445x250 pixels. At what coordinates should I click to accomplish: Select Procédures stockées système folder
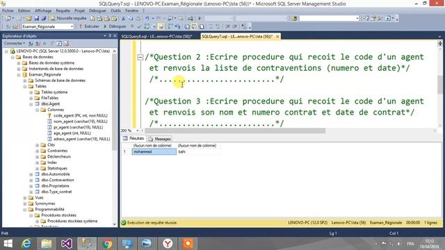[x=72, y=221]
